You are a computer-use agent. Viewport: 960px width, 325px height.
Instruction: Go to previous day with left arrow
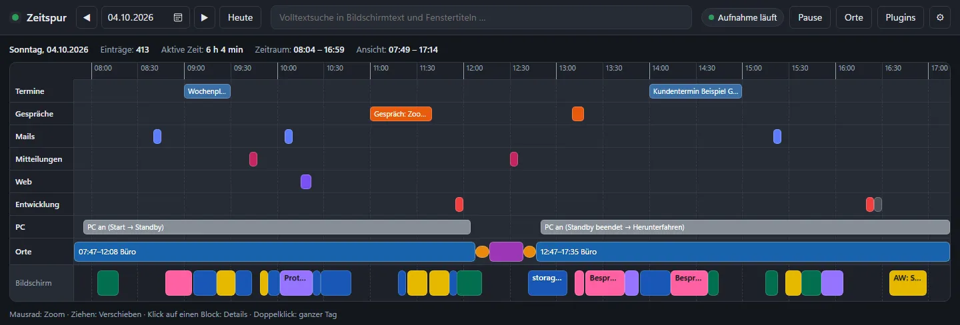87,17
